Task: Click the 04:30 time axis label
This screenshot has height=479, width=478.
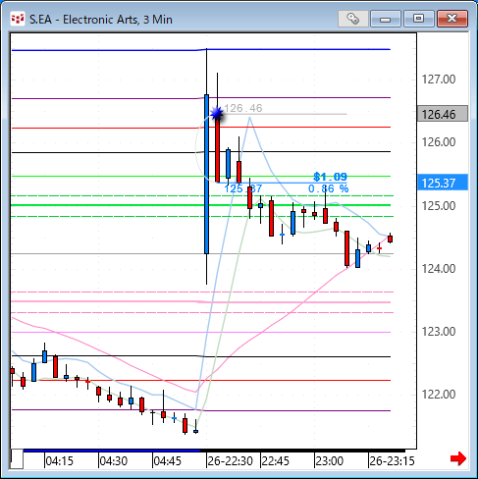Action: click(x=113, y=461)
